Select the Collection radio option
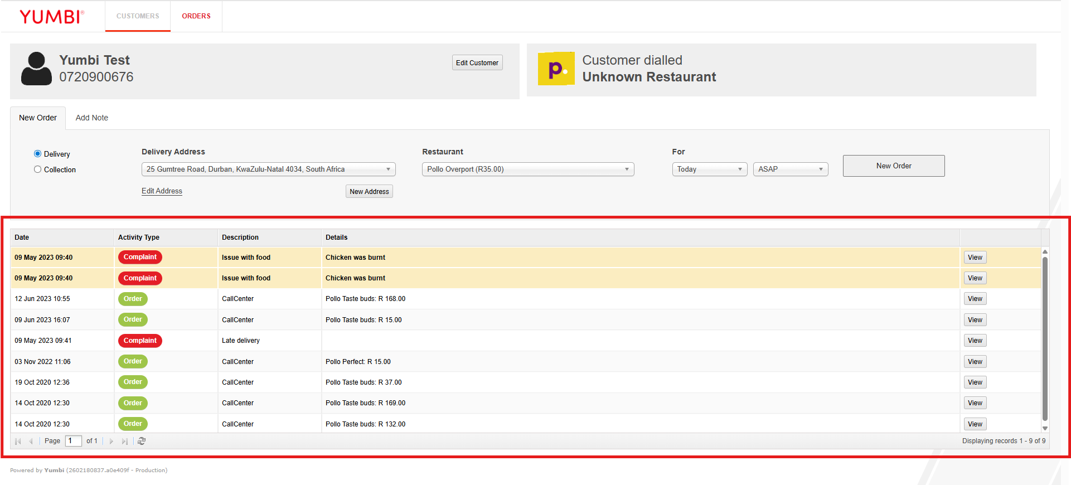Screen dimensions: 1071x485 tap(38, 169)
